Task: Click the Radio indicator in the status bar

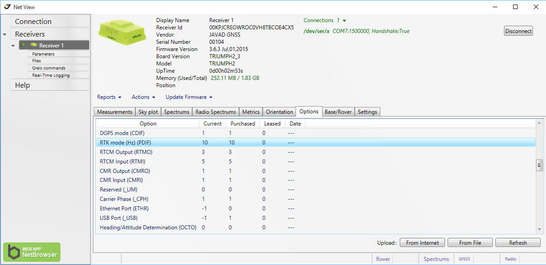Action: click(x=510, y=259)
